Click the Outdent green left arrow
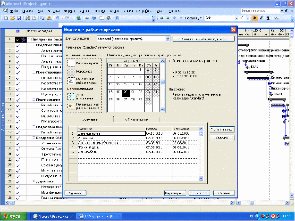Screen dimensions: 295x221 pyautogui.click(x=161, y=18)
